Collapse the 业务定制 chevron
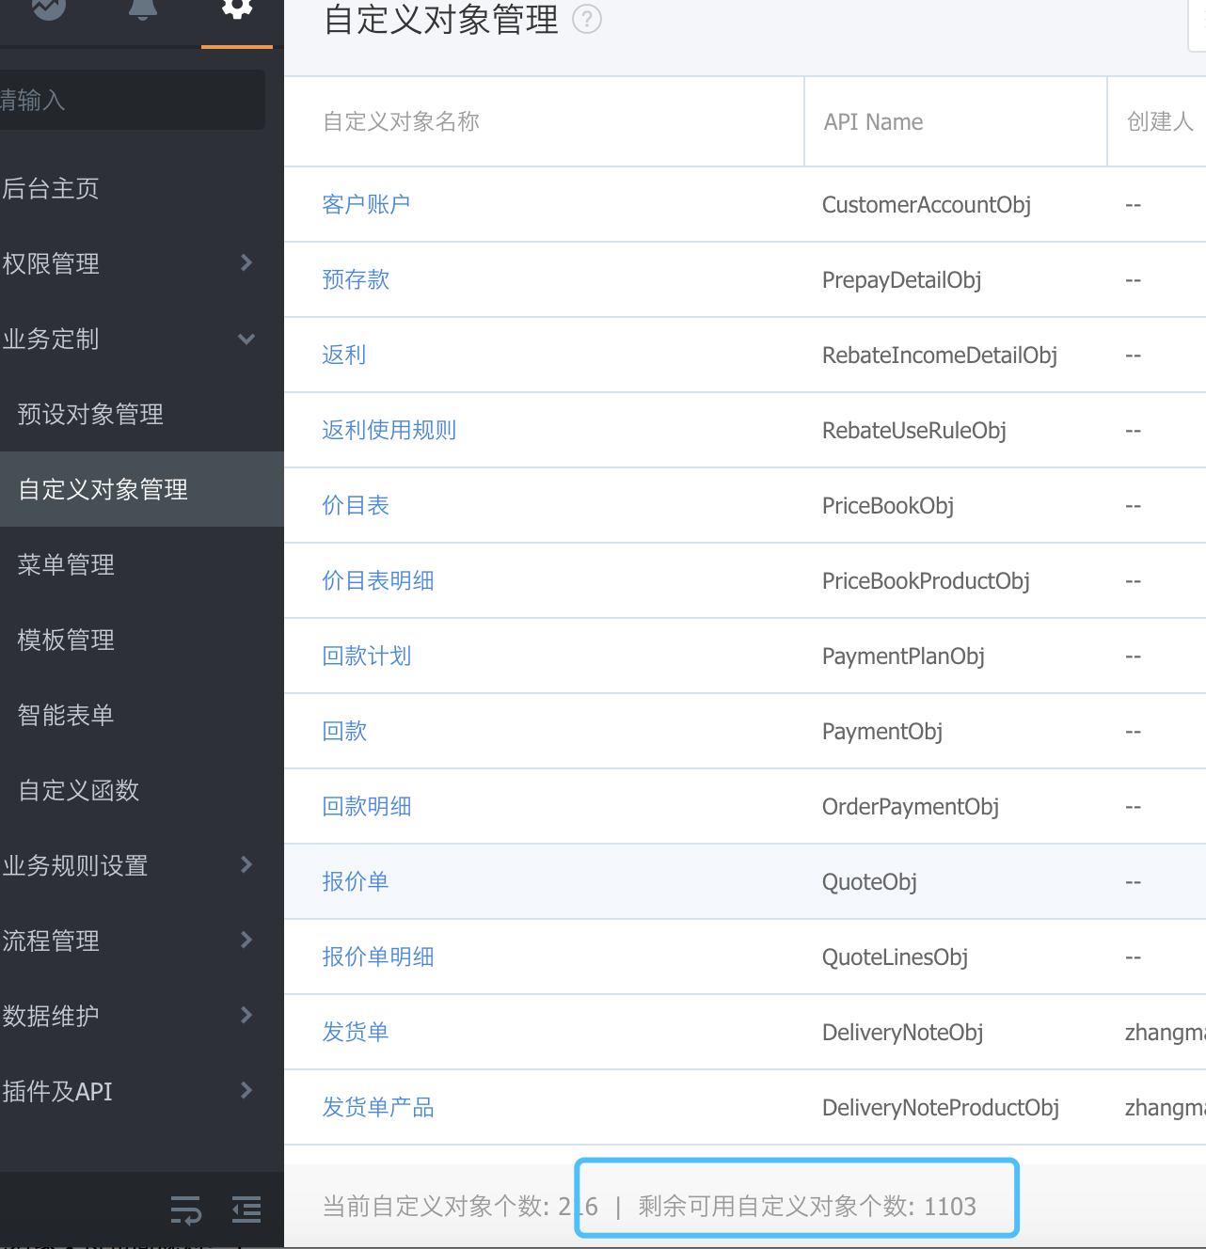The height and width of the screenshot is (1249, 1206). pos(246,339)
